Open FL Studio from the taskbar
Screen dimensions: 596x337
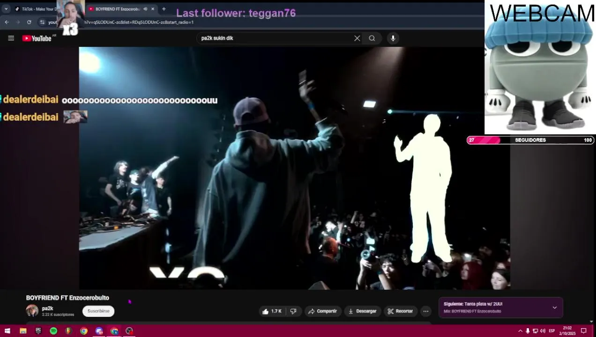click(x=68, y=331)
